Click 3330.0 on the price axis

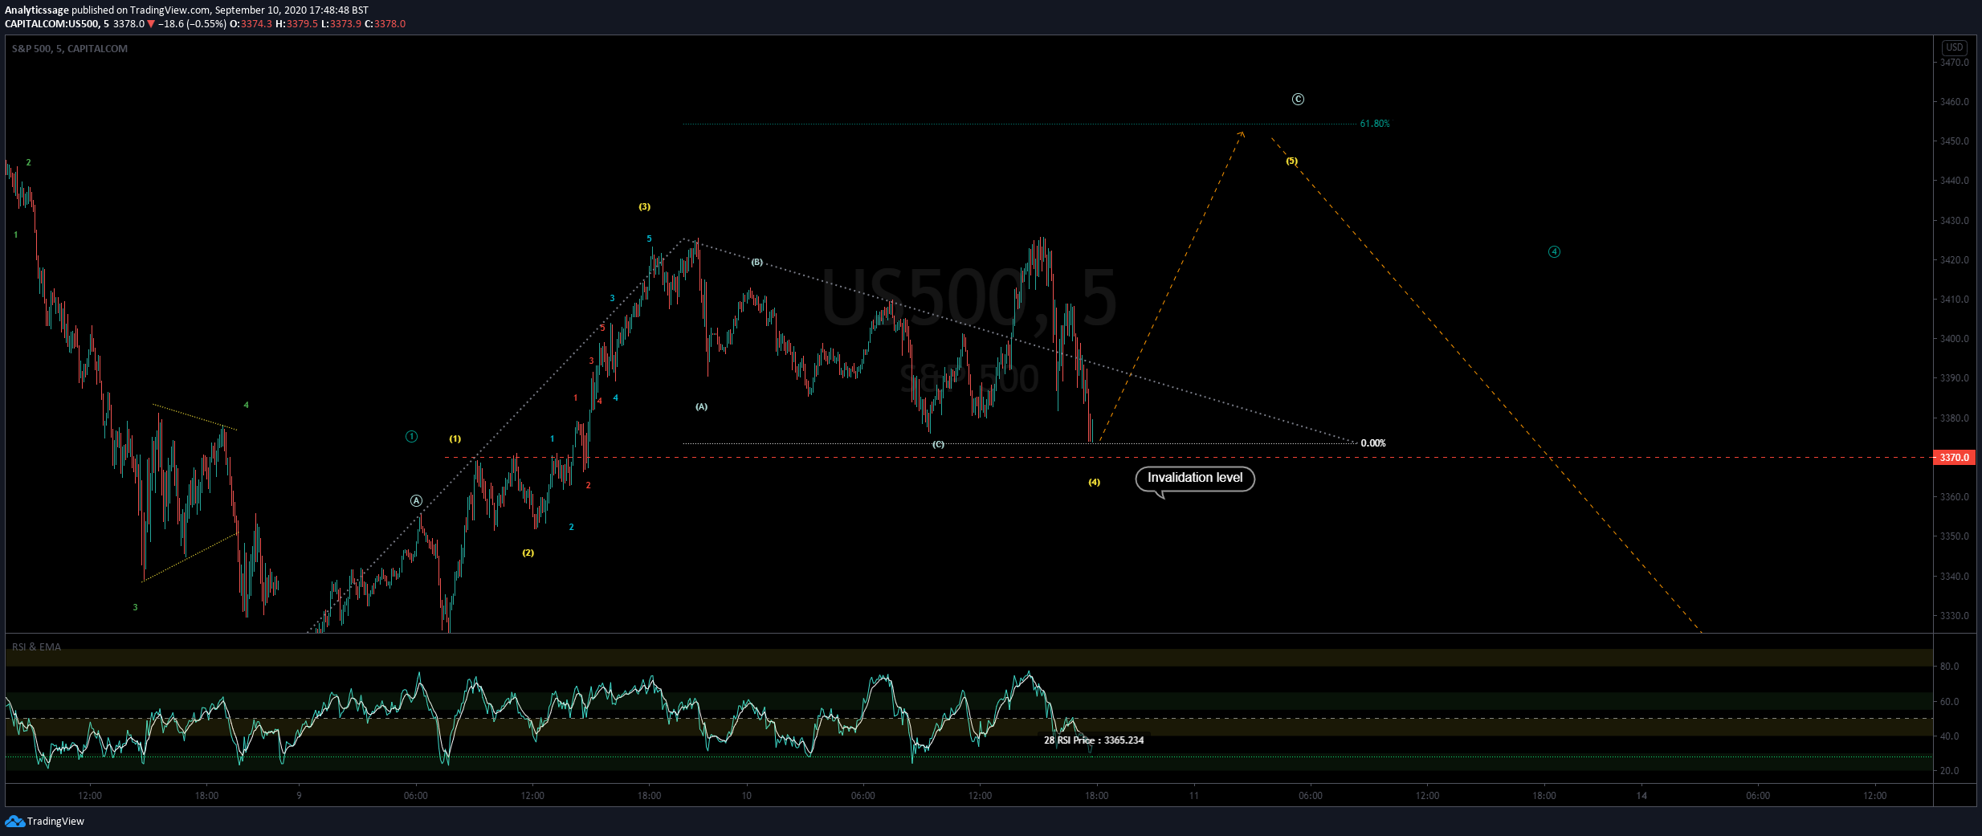(x=1954, y=616)
